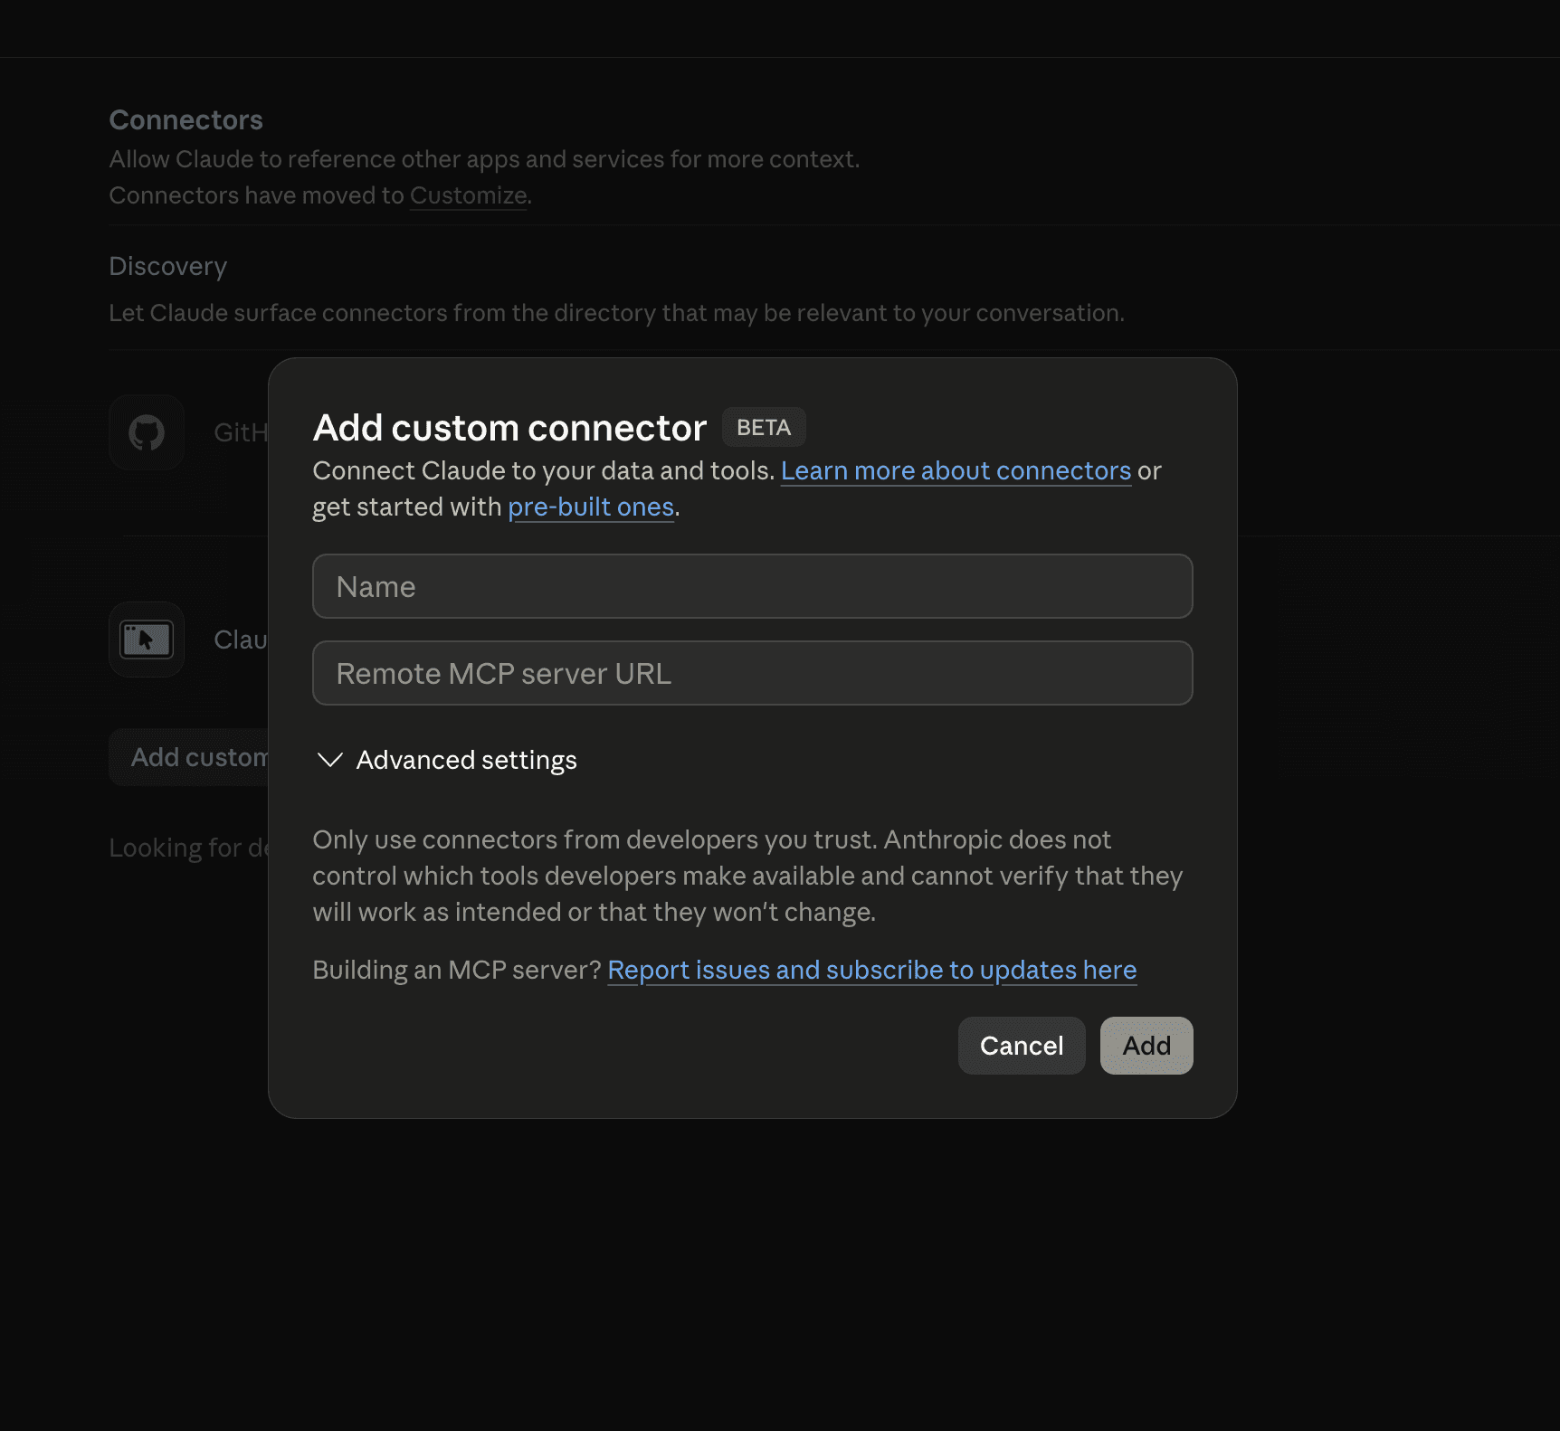Open Learn more about connectors link
Screen dimensions: 1560x1431
point(956,470)
